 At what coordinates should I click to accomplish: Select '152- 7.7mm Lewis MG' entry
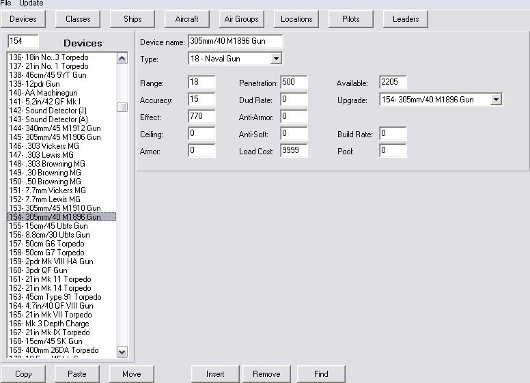pyautogui.click(x=61, y=199)
